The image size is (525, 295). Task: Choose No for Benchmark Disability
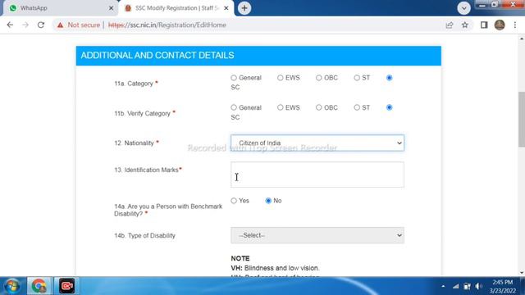coord(268,201)
